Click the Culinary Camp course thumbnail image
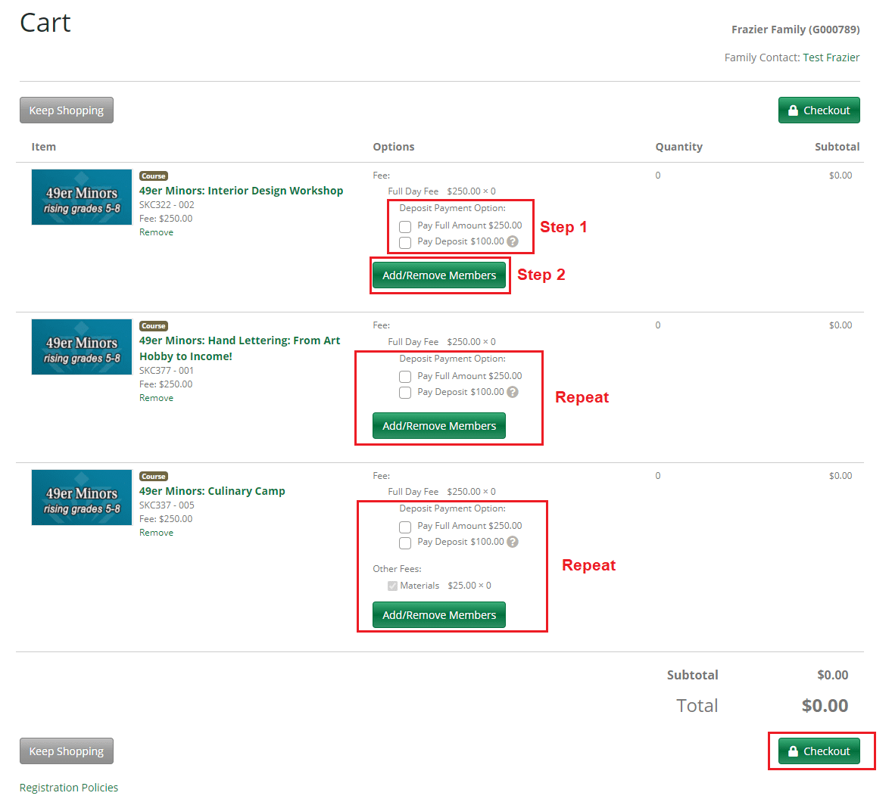892x799 pixels. tap(82, 497)
